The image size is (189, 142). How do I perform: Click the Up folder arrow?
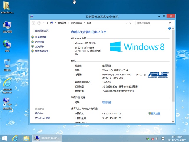pos(47,23)
